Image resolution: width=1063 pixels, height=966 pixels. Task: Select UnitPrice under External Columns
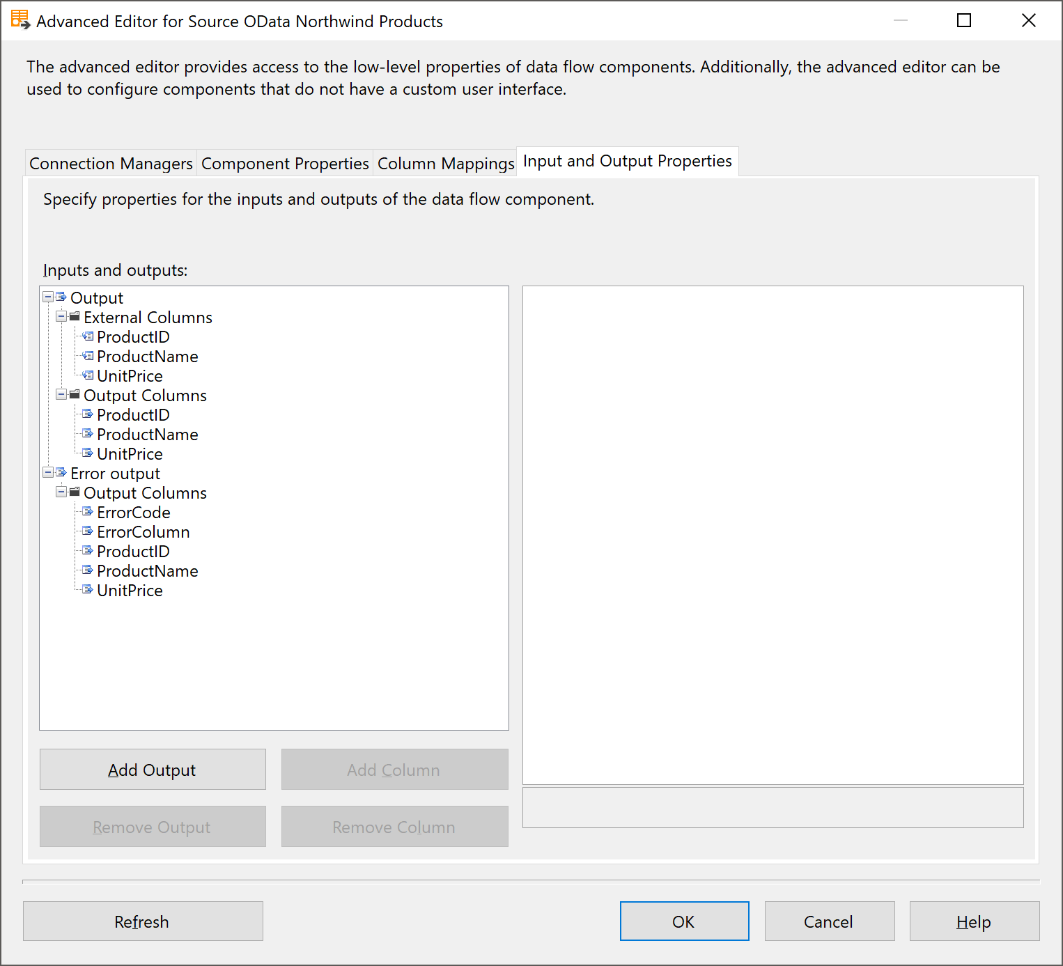[x=130, y=376]
